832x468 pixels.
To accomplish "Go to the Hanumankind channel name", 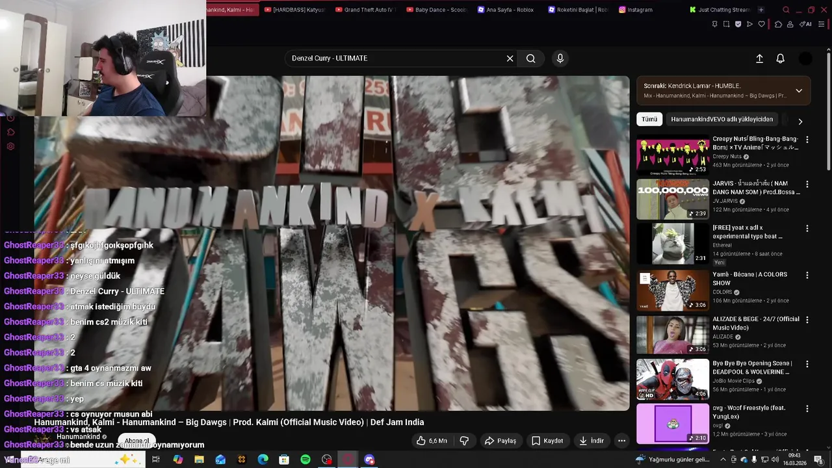I will [x=79, y=437].
